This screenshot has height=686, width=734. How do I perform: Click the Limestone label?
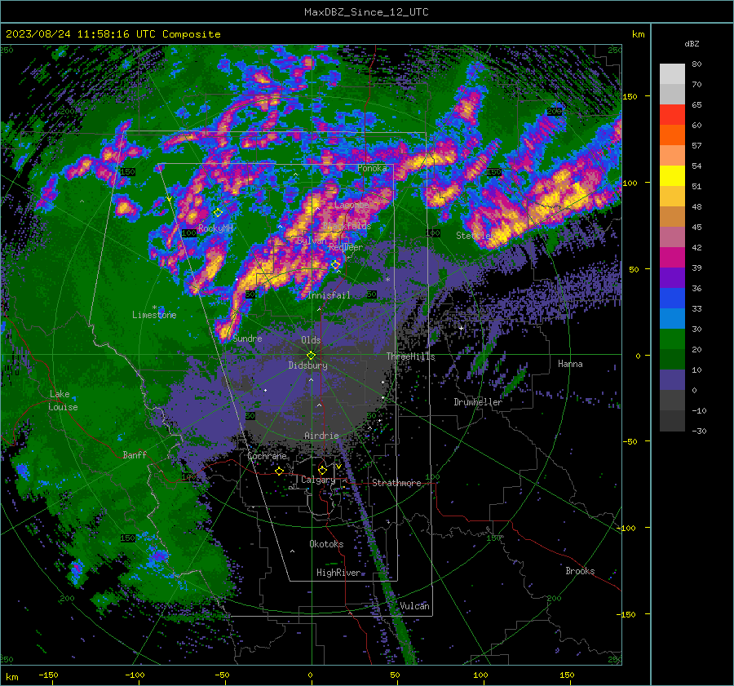[x=154, y=315]
